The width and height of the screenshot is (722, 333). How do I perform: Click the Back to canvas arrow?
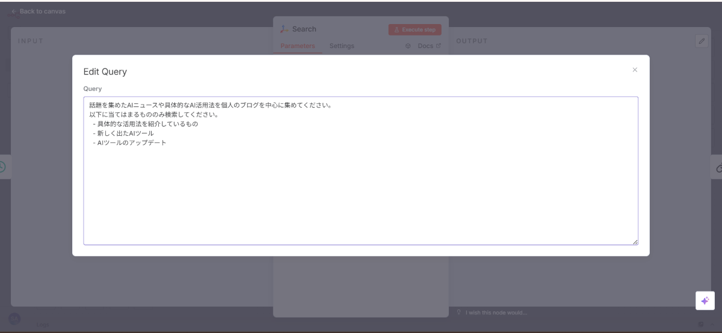pos(13,11)
